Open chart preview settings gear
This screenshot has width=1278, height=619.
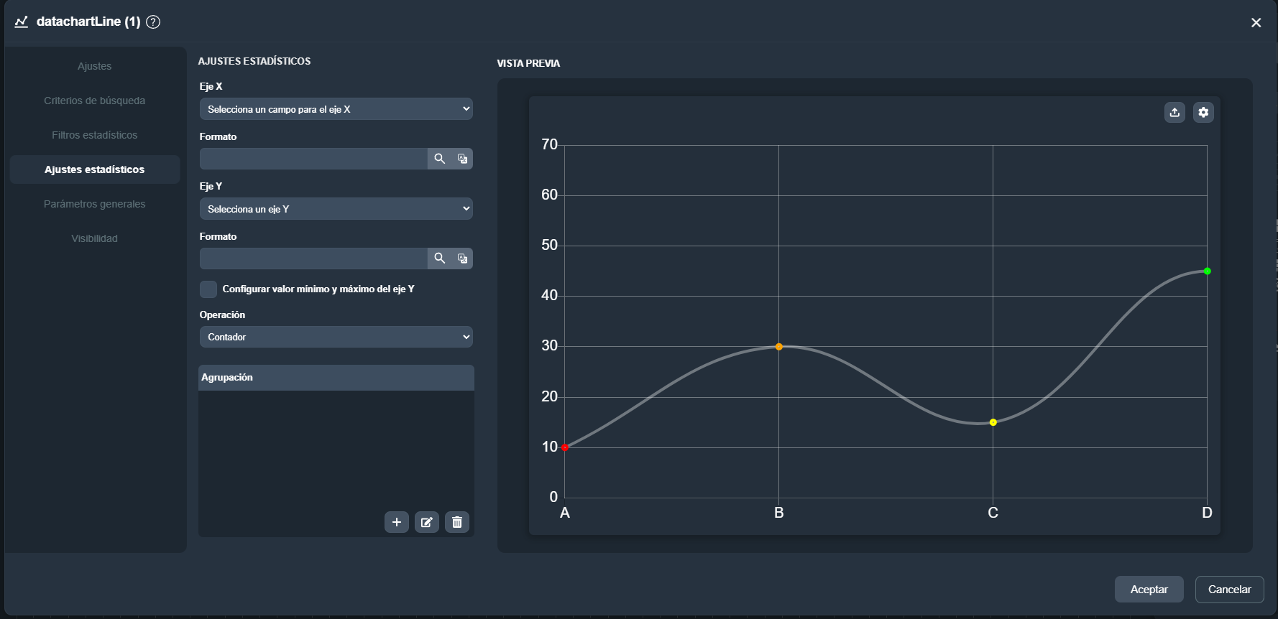point(1203,112)
